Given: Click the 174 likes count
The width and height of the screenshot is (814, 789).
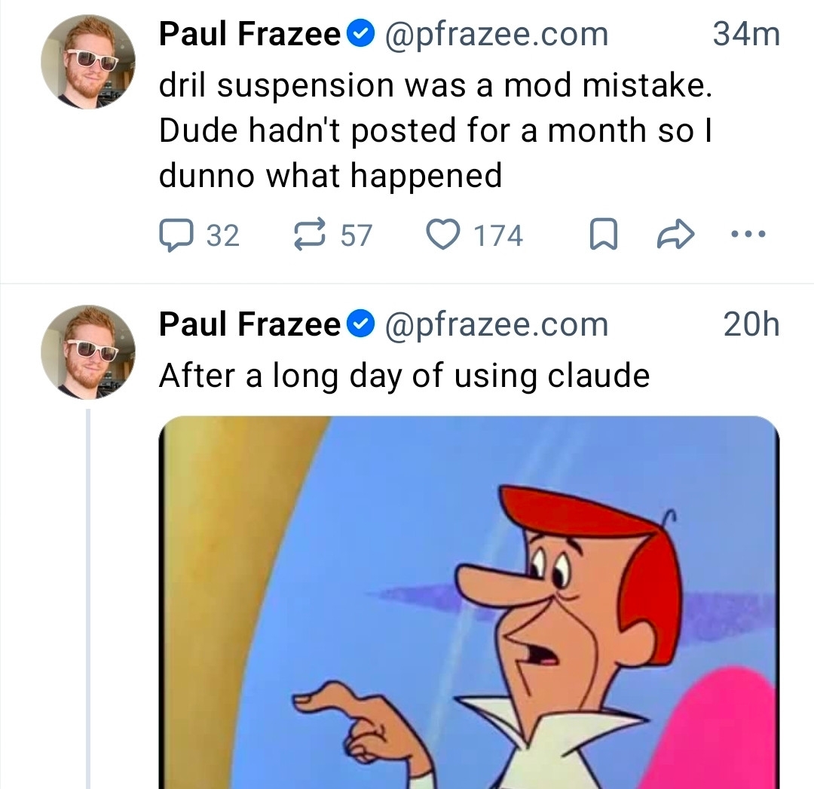Looking at the screenshot, I should pyautogui.click(x=497, y=236).
